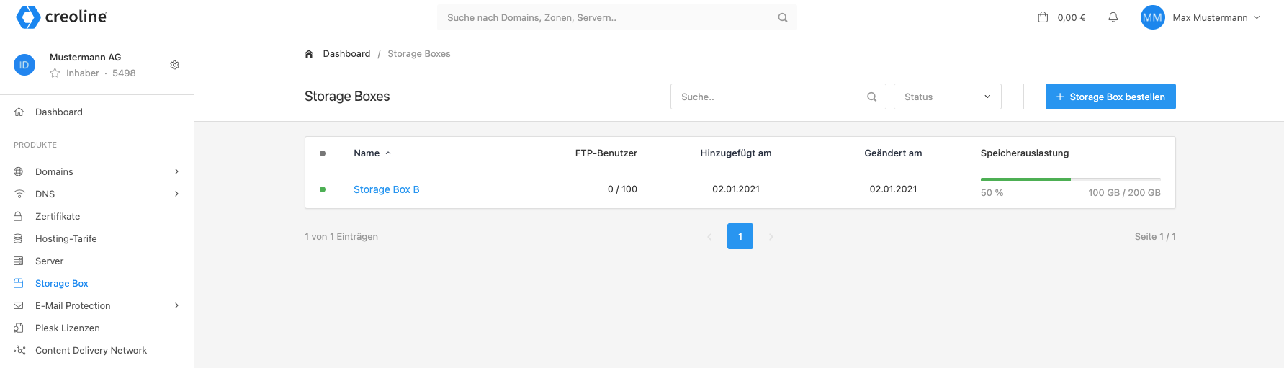
Task: Open Mustermann AG settings gear
Action: click(x=174, y=65)
